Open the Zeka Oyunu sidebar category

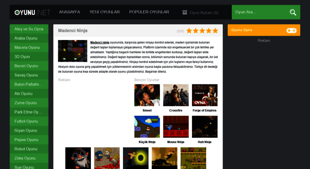coord(29,158)
